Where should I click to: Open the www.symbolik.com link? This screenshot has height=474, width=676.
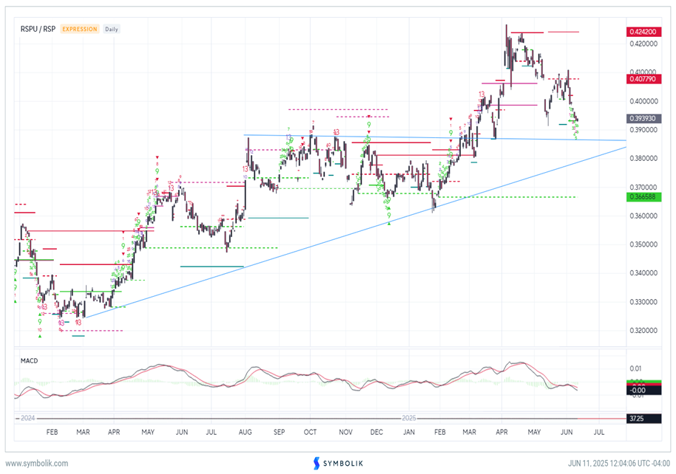[36, 463]
